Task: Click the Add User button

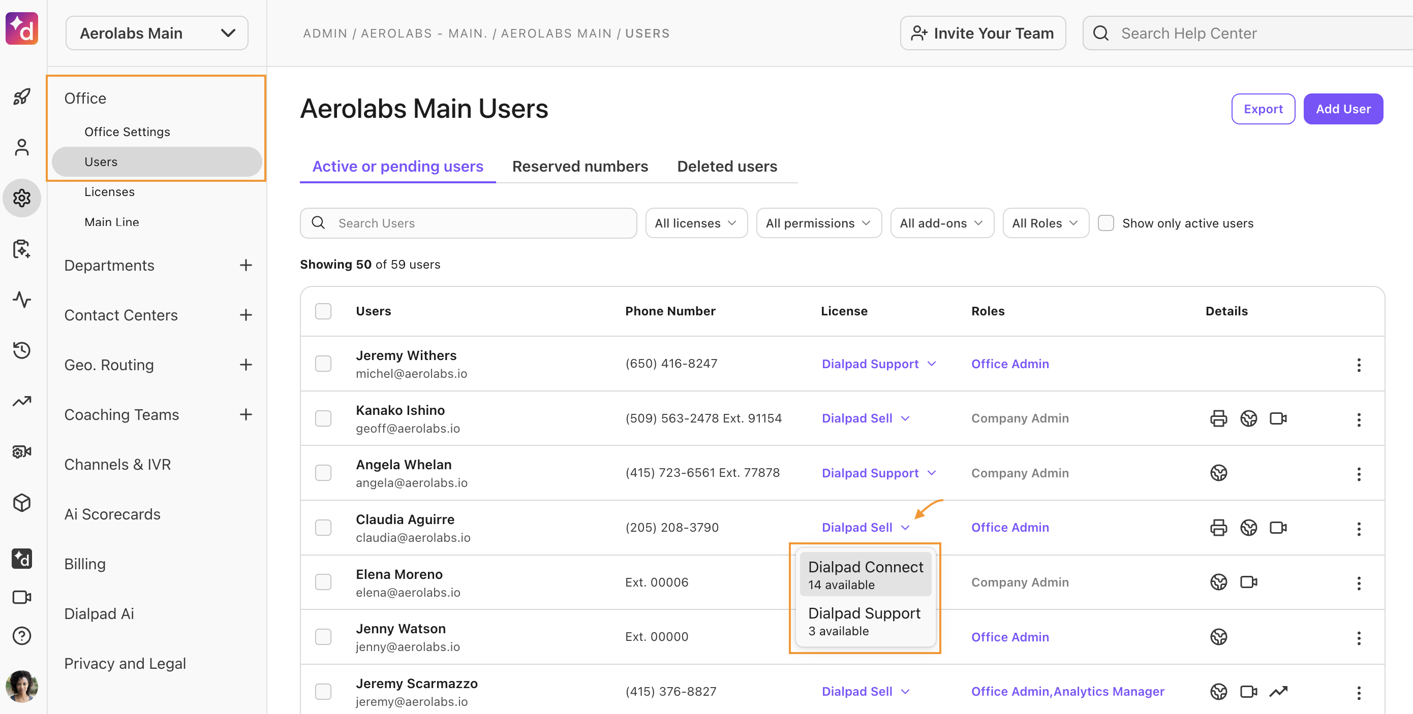Action: point(1343,109)
